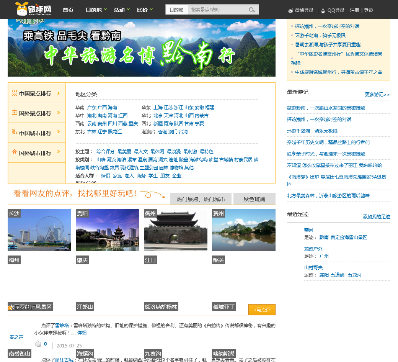
Task: Click 详细 to read full review
Action: (82, 333)
